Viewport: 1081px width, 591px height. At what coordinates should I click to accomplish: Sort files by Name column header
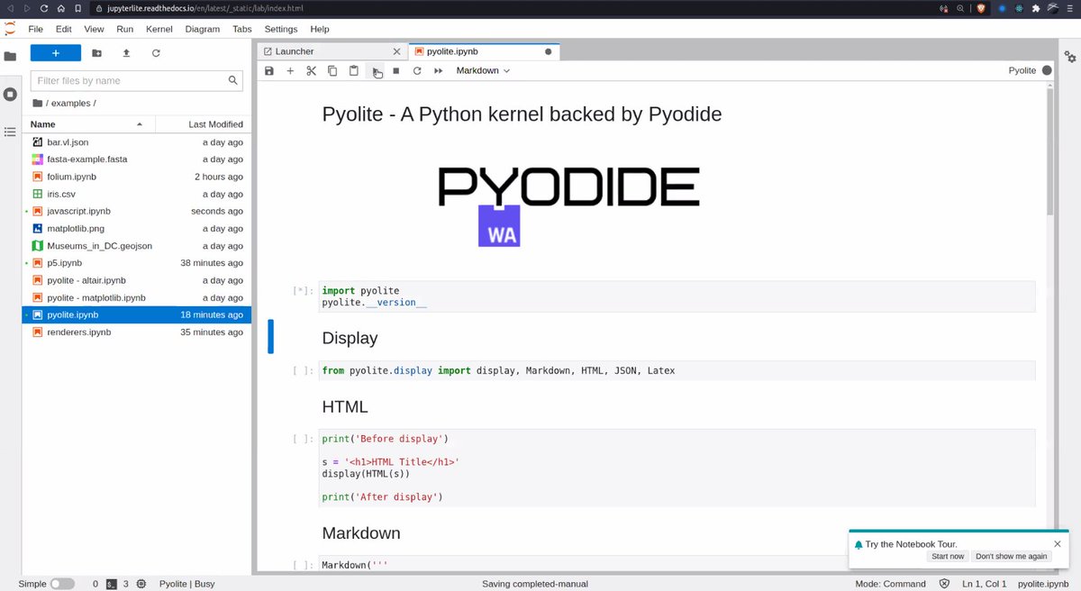click(x=88, y=124)
